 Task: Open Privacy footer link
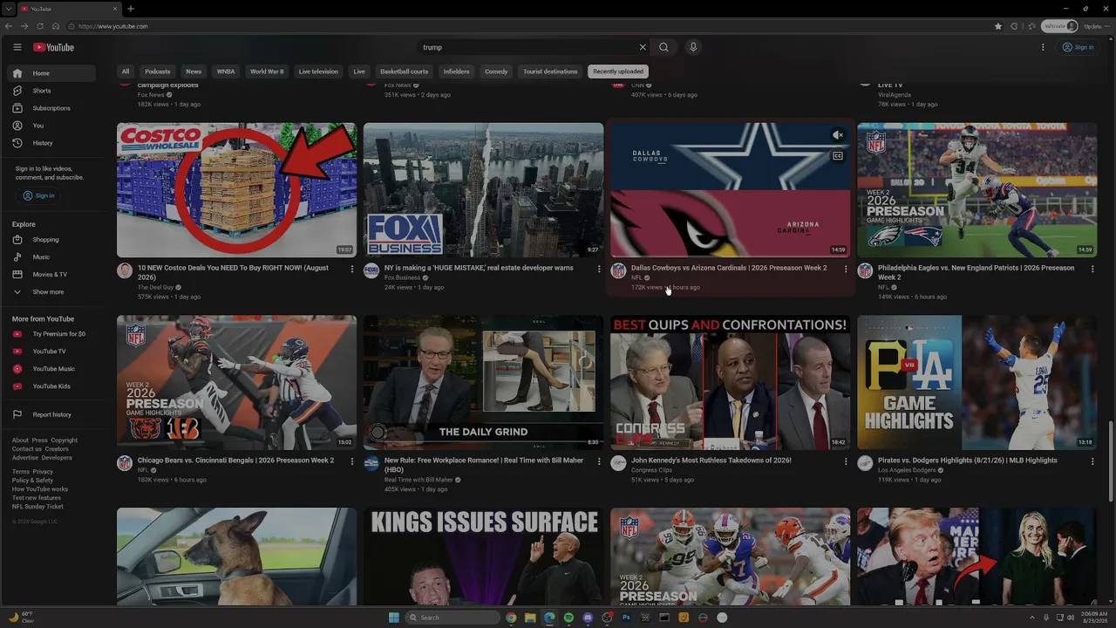(43, 472)
